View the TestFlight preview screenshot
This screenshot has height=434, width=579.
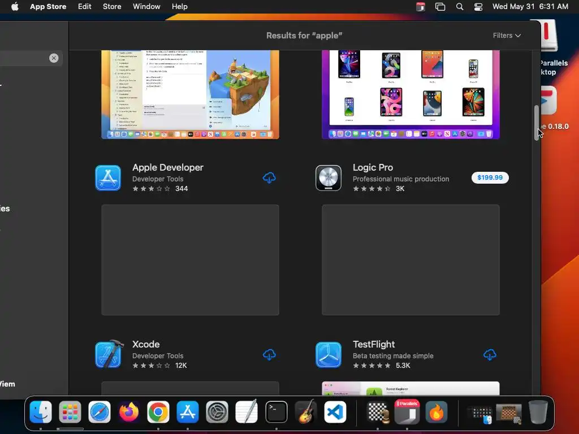click(x=411, y=388)
